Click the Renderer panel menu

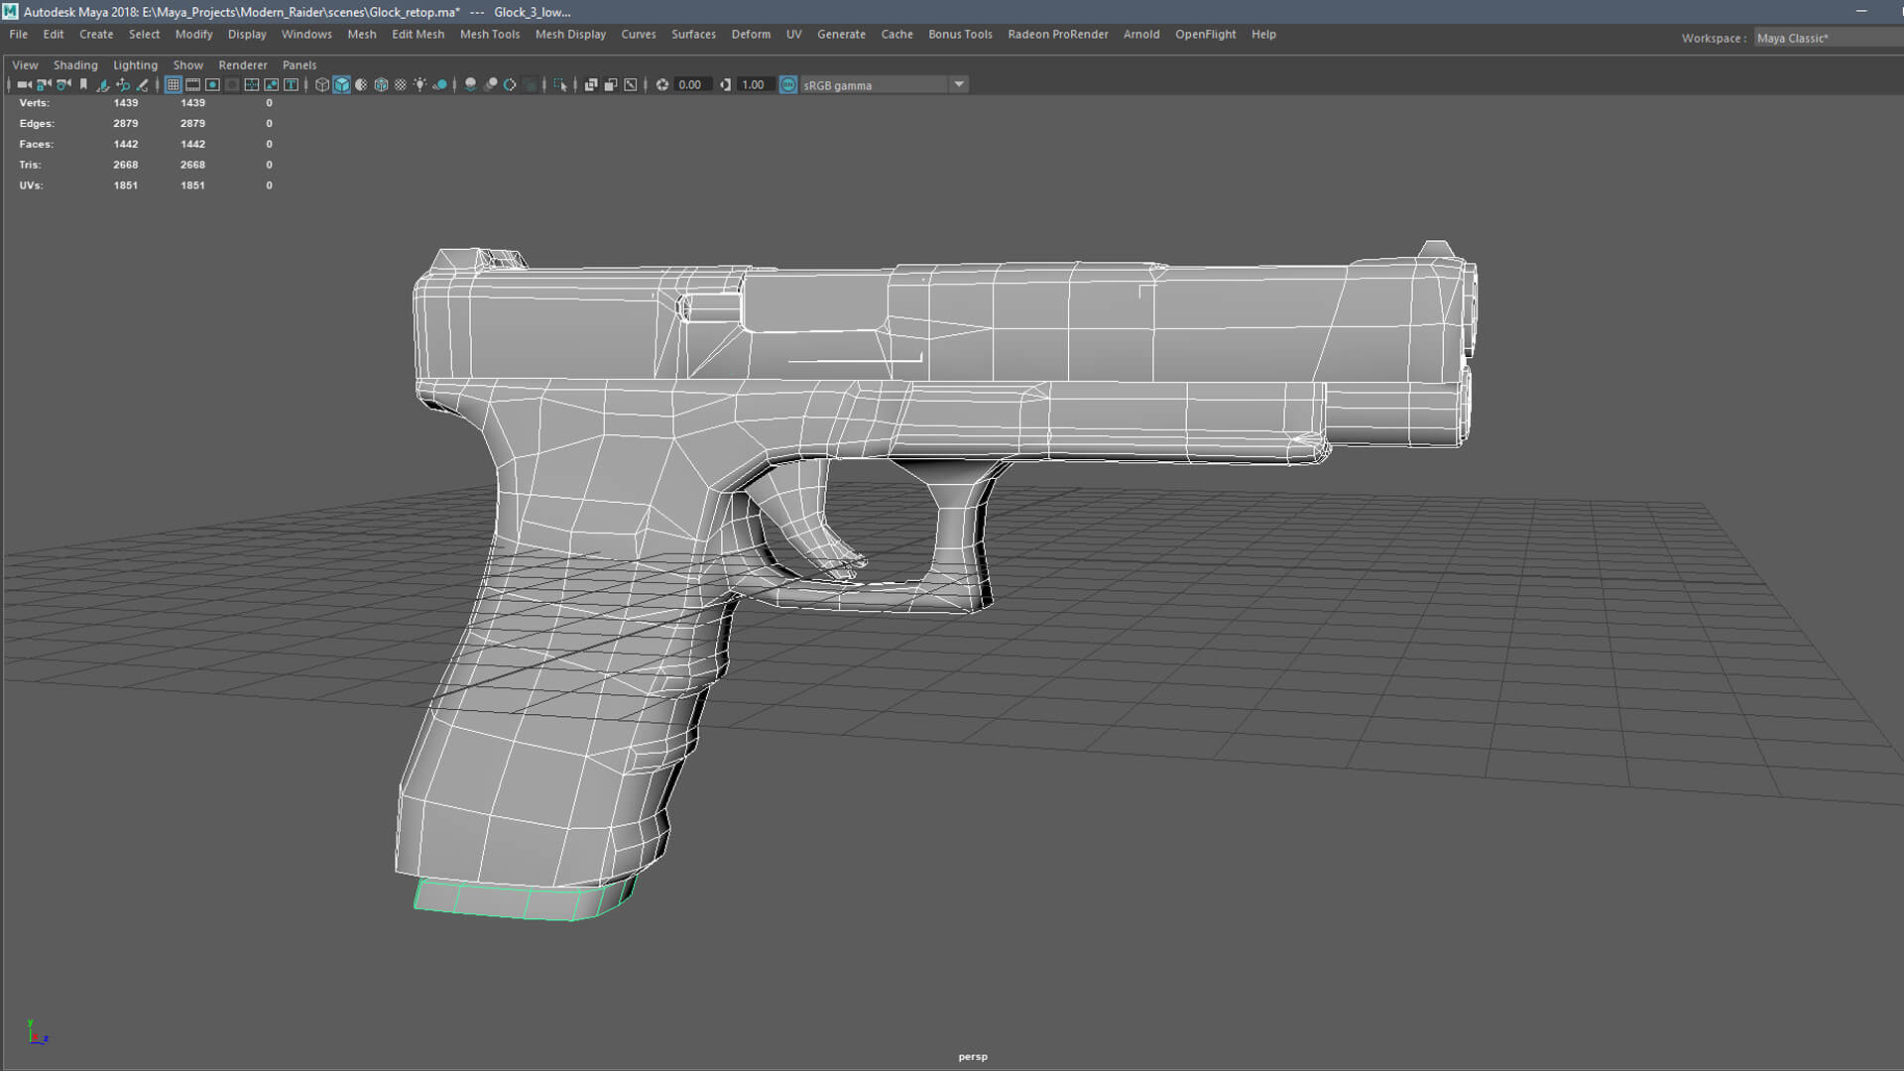click(243, 64)
